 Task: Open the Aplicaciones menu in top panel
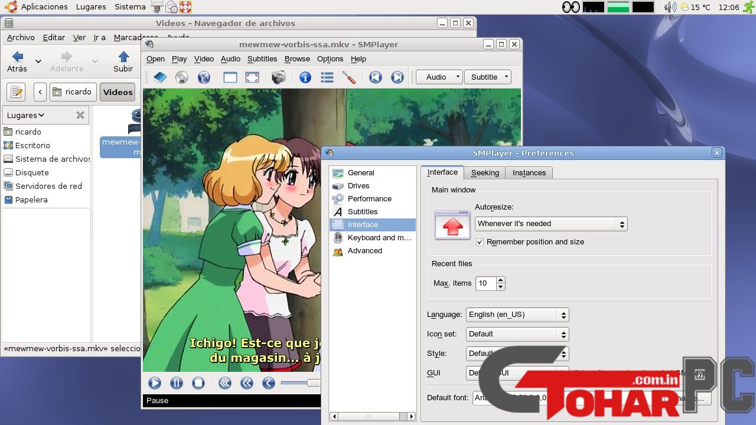(x=44, y=7)
